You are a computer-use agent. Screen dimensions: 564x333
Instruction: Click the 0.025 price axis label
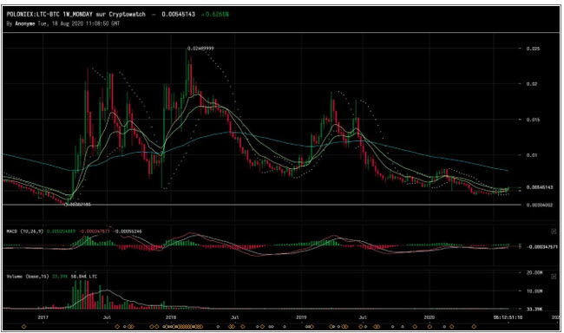(533, 49)
